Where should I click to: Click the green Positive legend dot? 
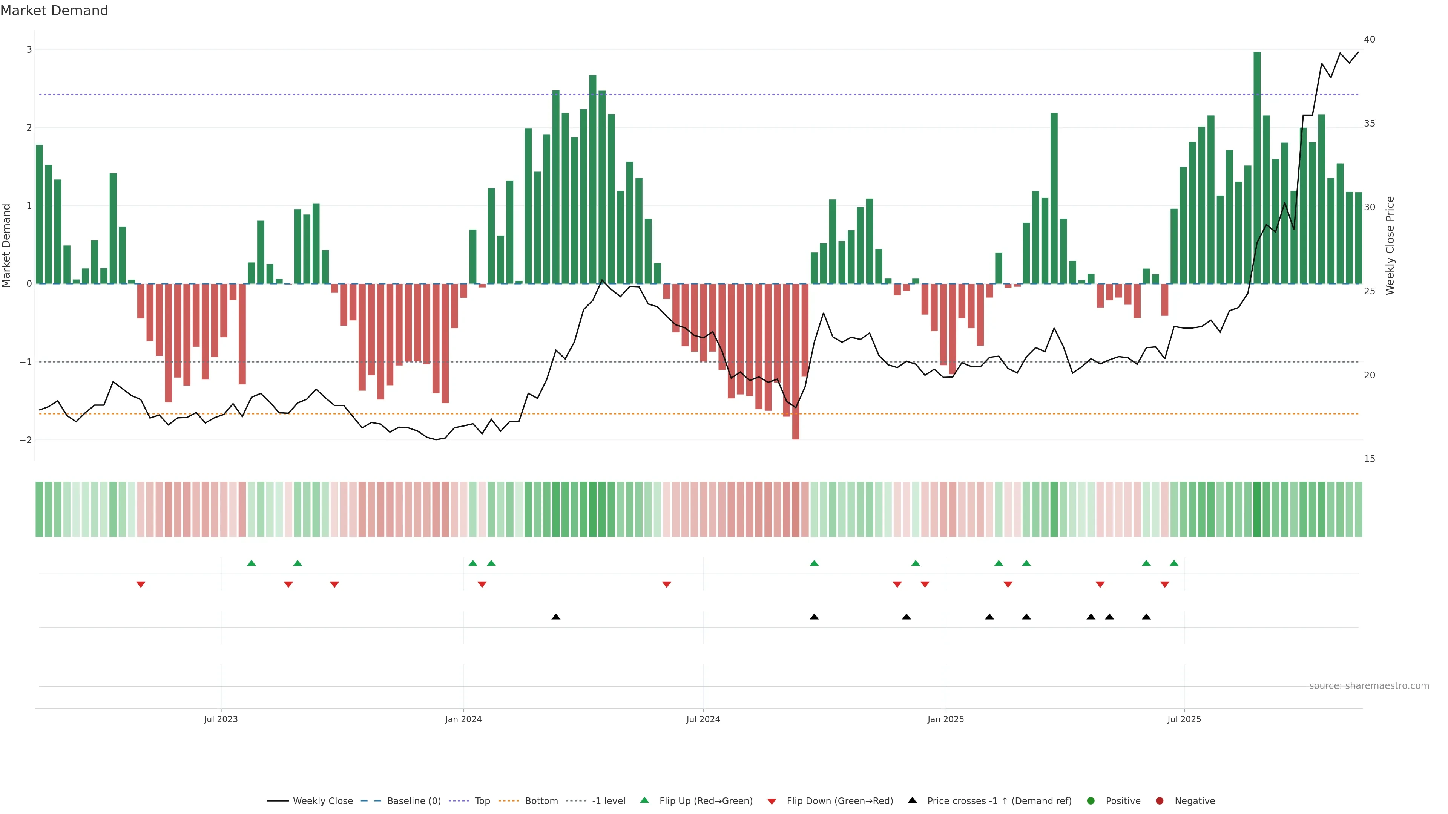pyautogui.click(x=1091, y=800)
